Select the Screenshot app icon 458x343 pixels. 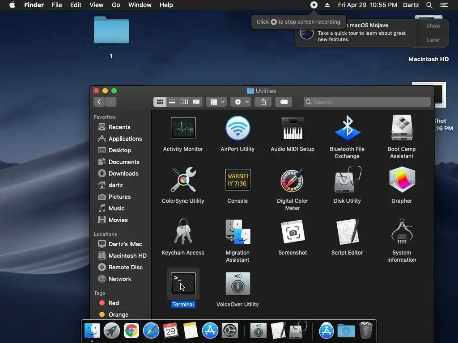[293, 232]
